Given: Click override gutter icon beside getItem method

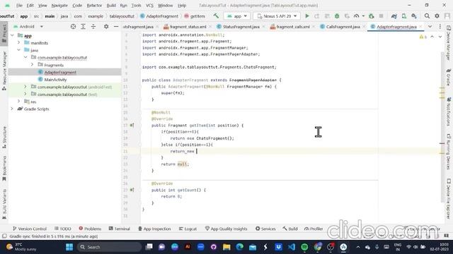Looking at the screenshot, I should click(x=132, y=126).
